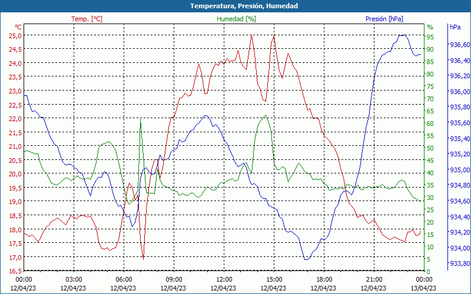Click the '25,0' temperature axis value
Image resolution: width=471 pixels, height=294 pixels.
[15, 36]
